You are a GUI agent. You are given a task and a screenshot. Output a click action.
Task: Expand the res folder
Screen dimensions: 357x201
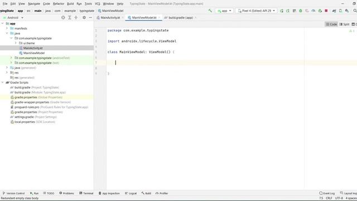[x=7, y=73]
